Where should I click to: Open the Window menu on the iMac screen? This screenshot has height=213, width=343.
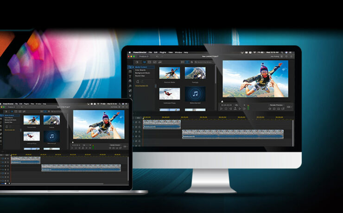point(178,52)
